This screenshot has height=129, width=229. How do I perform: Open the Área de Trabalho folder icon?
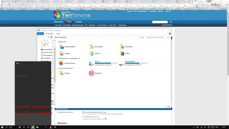point(61,47)
